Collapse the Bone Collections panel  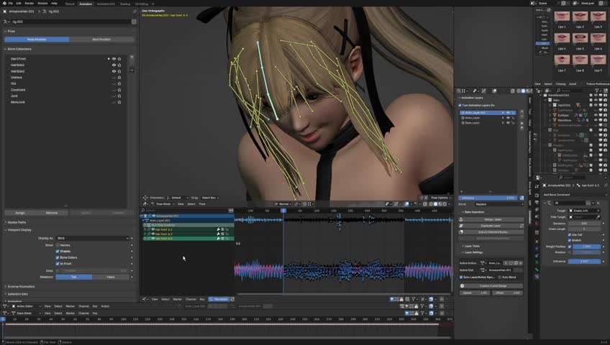(x=18, y=49)
